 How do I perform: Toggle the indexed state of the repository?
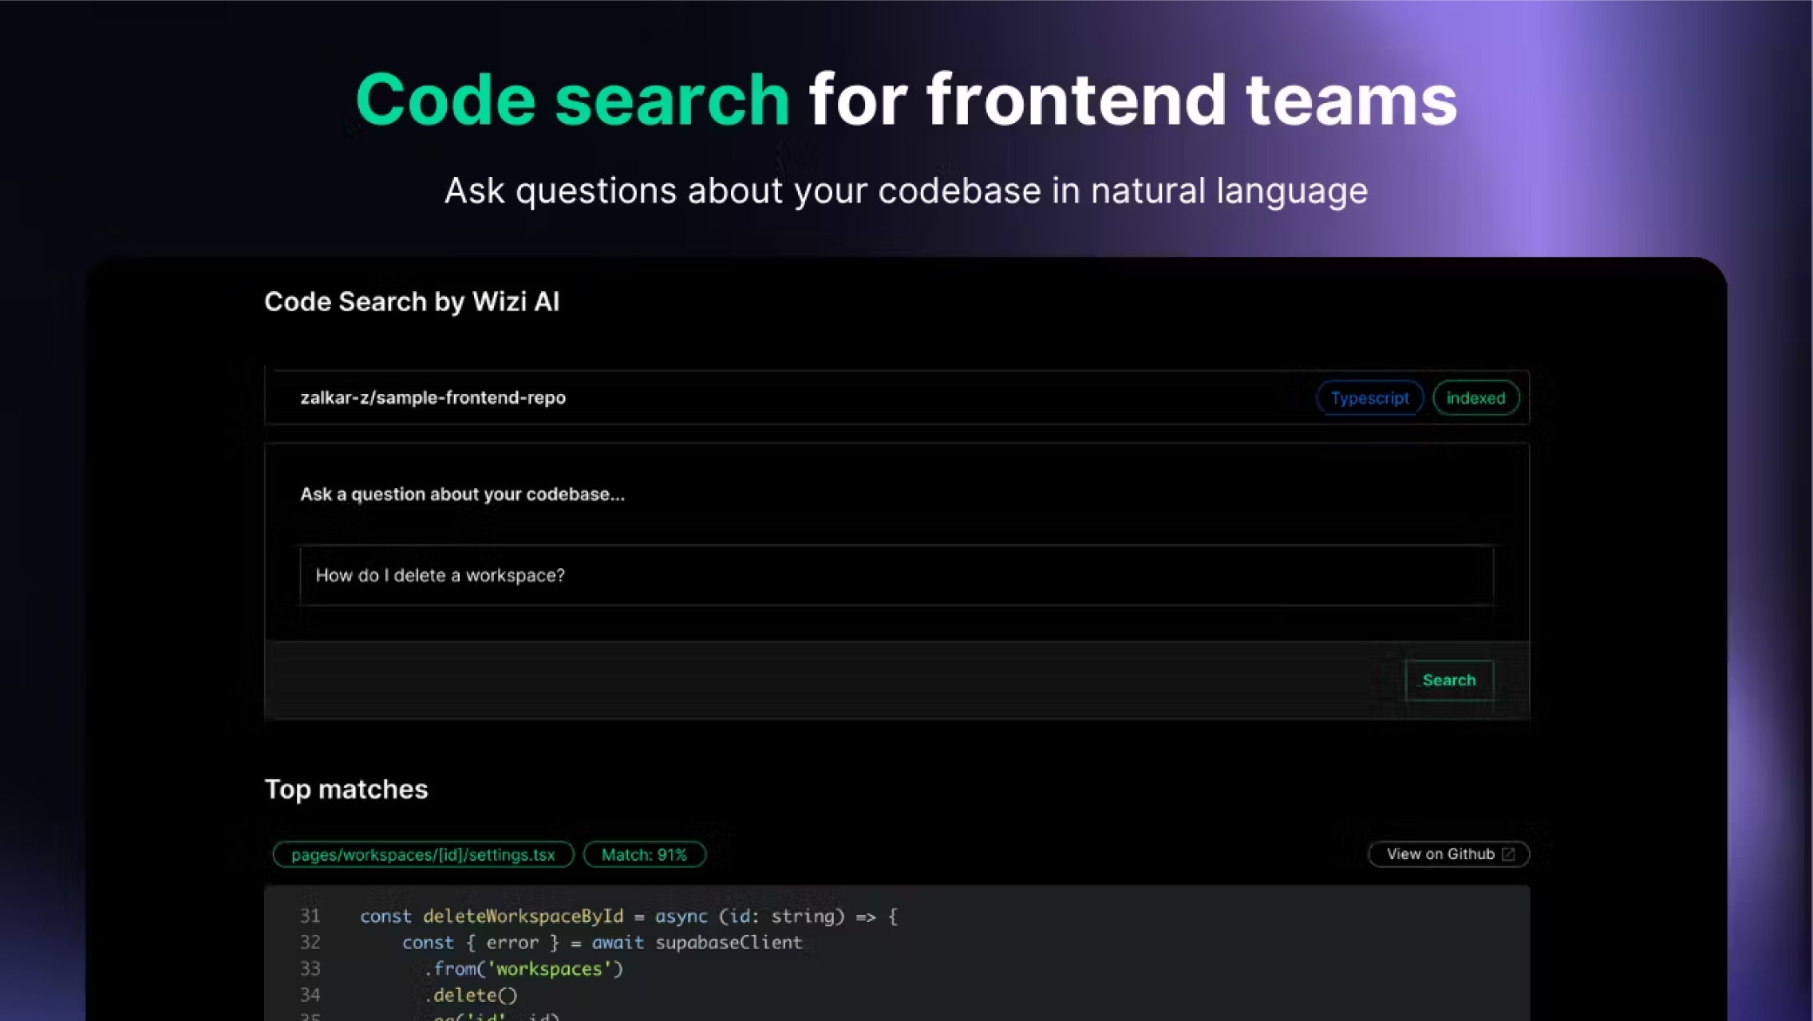1475,397
